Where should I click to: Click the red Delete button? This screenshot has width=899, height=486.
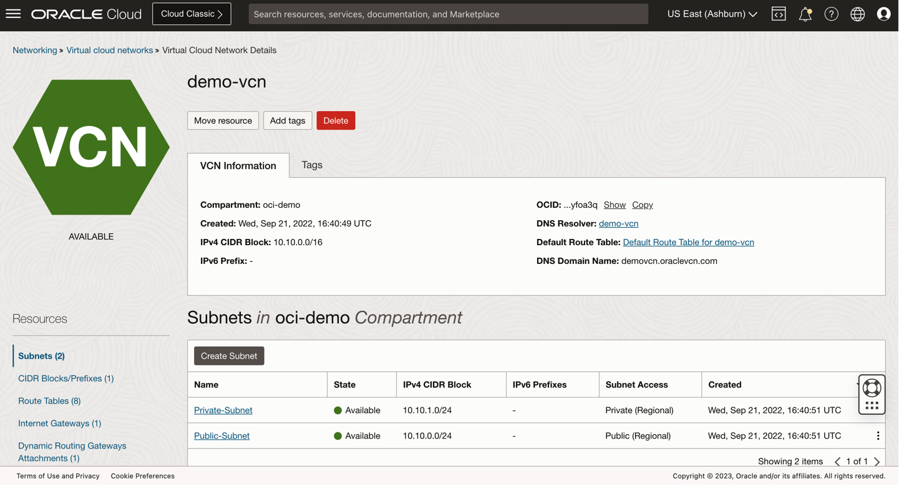[x=336, y=120]
